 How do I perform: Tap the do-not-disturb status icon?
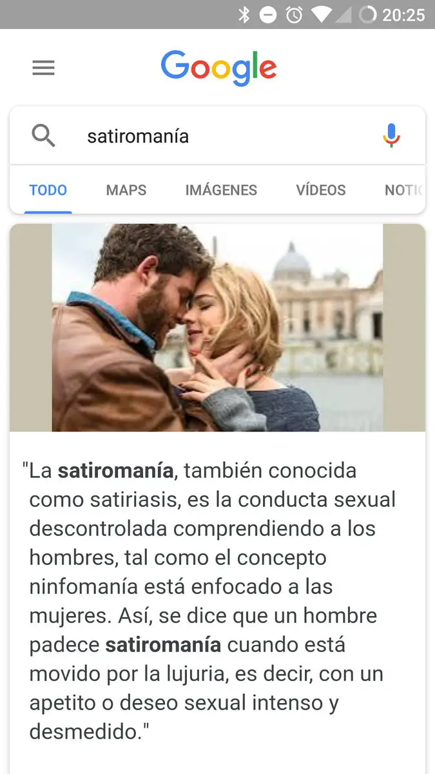268,14
